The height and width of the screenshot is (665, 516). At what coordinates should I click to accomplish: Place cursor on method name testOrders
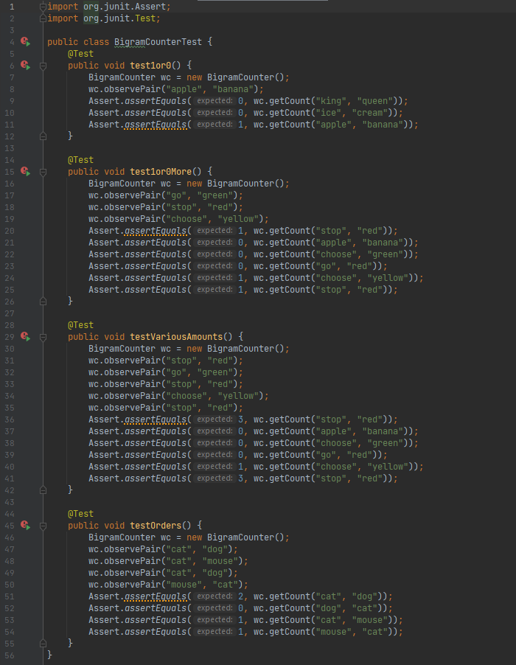[x=156, y=526]
